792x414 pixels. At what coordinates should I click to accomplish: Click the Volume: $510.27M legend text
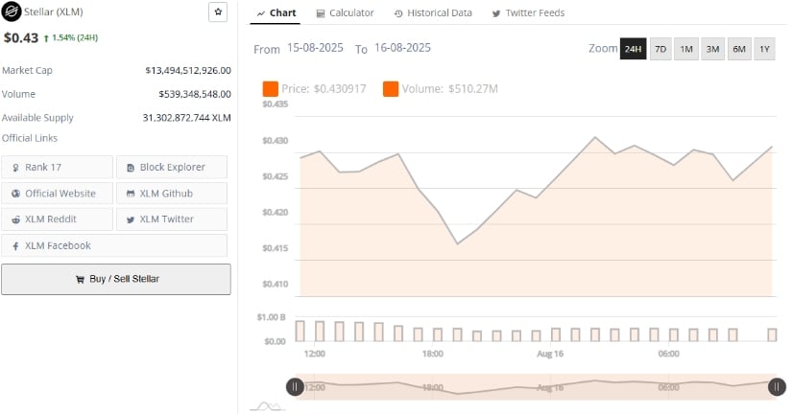[450, 89]
